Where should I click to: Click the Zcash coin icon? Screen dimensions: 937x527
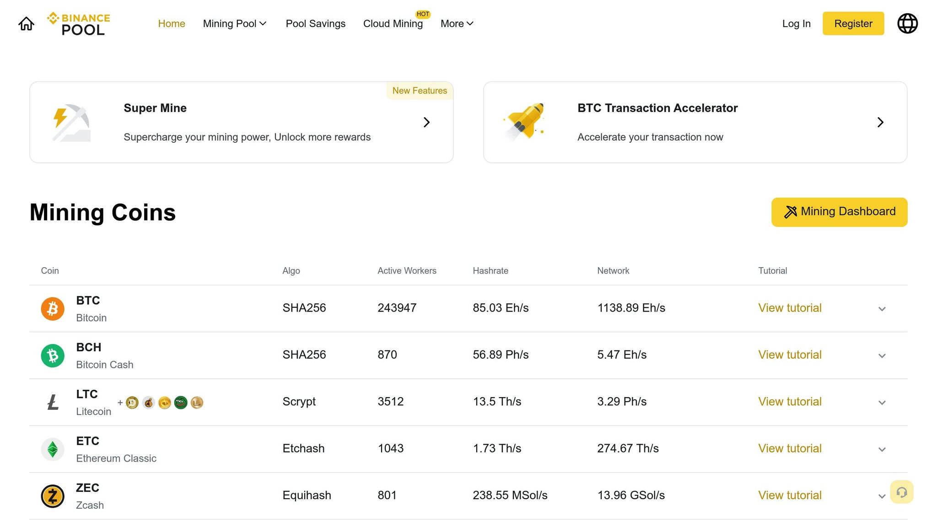52,496
